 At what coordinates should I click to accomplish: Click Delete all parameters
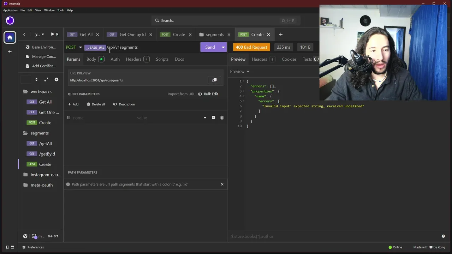click(96, 104)
